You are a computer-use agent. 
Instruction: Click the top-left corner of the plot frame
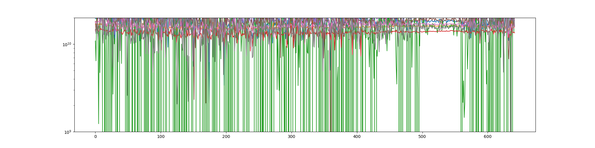[x=74, y=18]
